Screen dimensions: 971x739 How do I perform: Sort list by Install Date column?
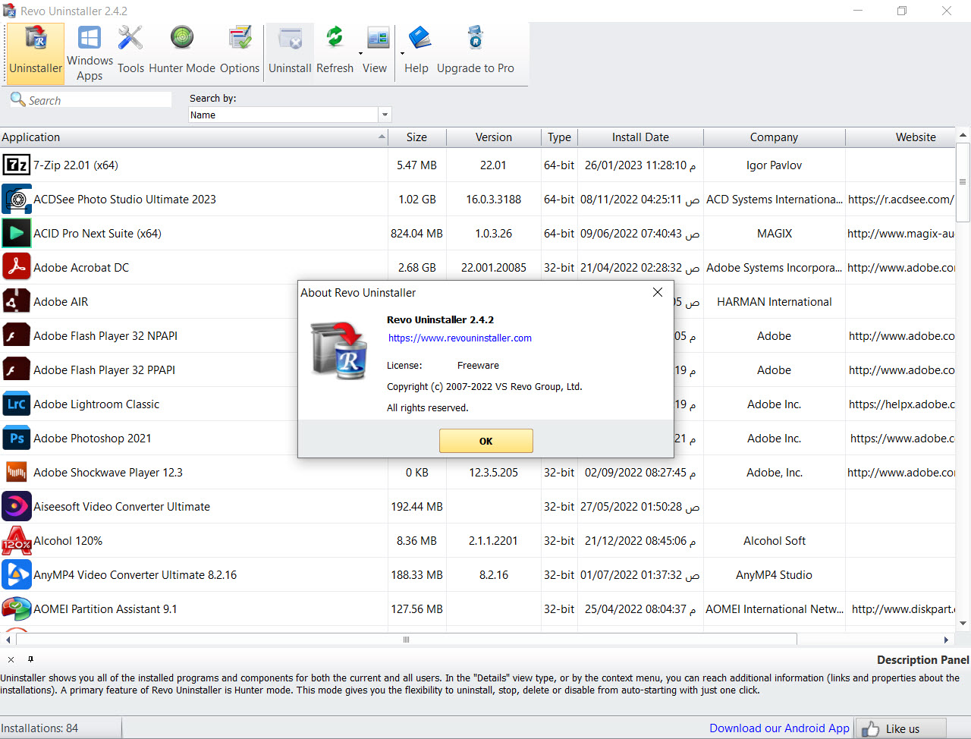pyautogui.click(x=640, y=137)
